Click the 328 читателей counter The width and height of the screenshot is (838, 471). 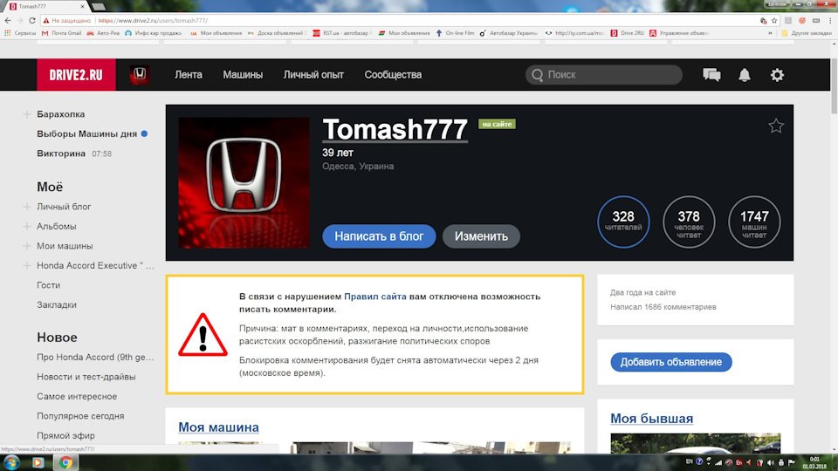click(x=623, y=222)
